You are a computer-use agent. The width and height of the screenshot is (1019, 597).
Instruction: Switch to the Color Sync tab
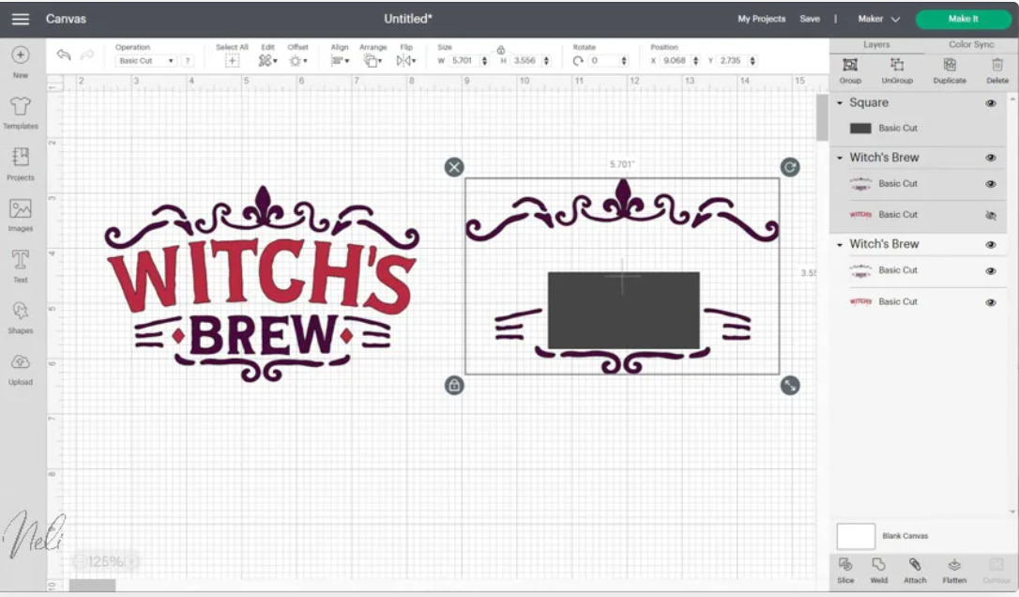[969, 43]
